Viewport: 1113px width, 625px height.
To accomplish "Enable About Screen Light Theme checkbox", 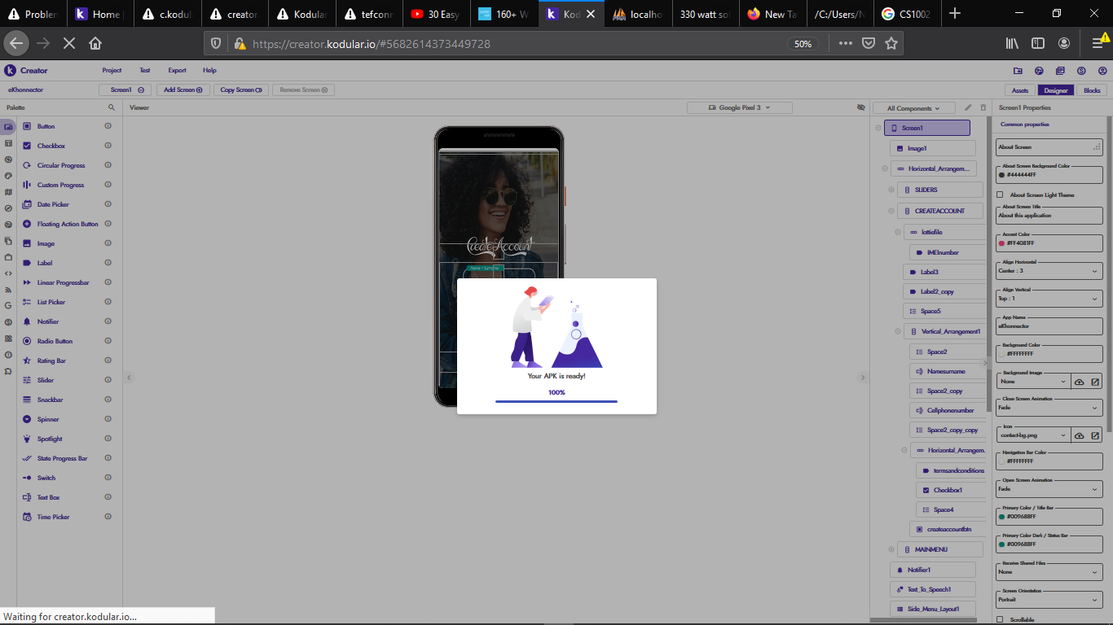I will 1001,194.
